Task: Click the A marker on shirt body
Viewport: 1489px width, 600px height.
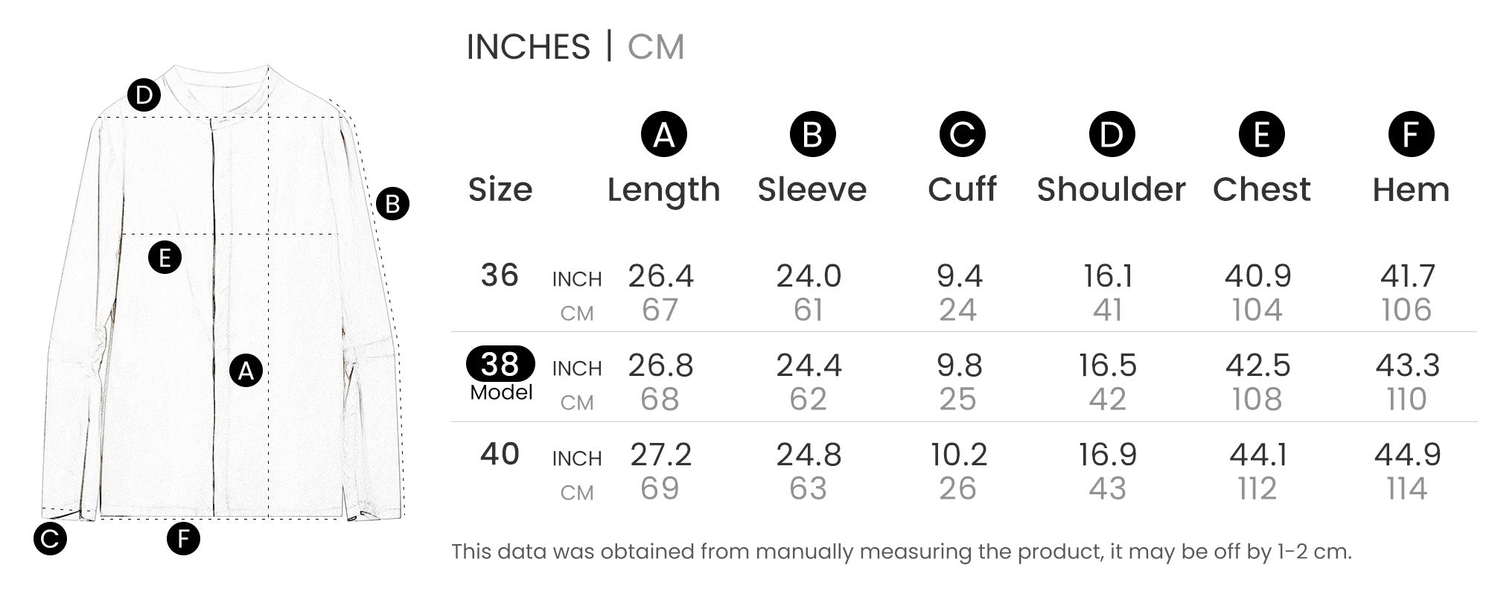Action: (246, 371)
